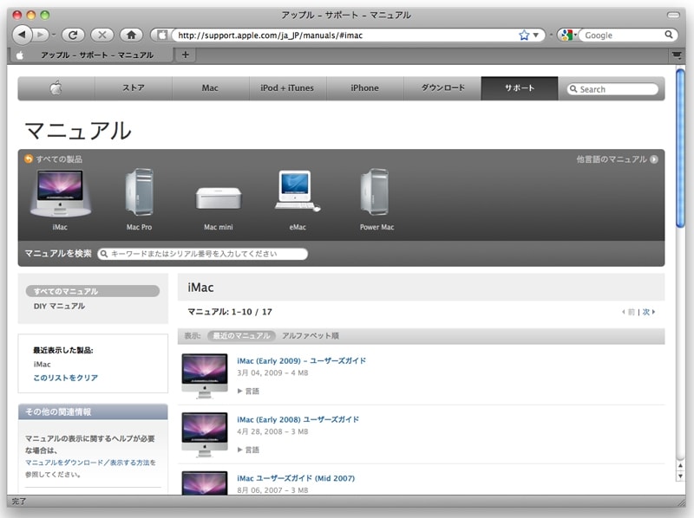Open the Mac navigation tab
This screenshot has height=518, width=694.
(x=210, y=88)
